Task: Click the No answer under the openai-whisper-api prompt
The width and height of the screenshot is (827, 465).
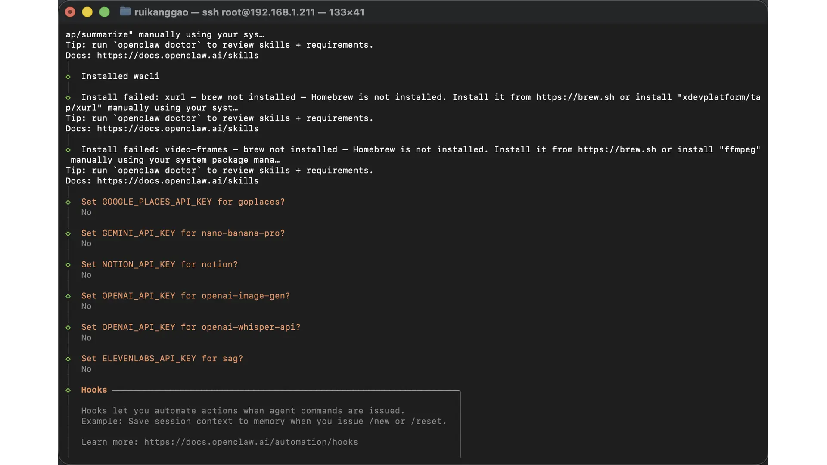Action: (x=86, y=338)
